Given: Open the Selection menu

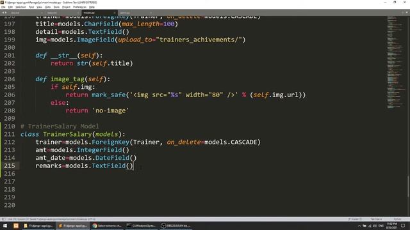Looking at the screenshot, I should (20, 7).
